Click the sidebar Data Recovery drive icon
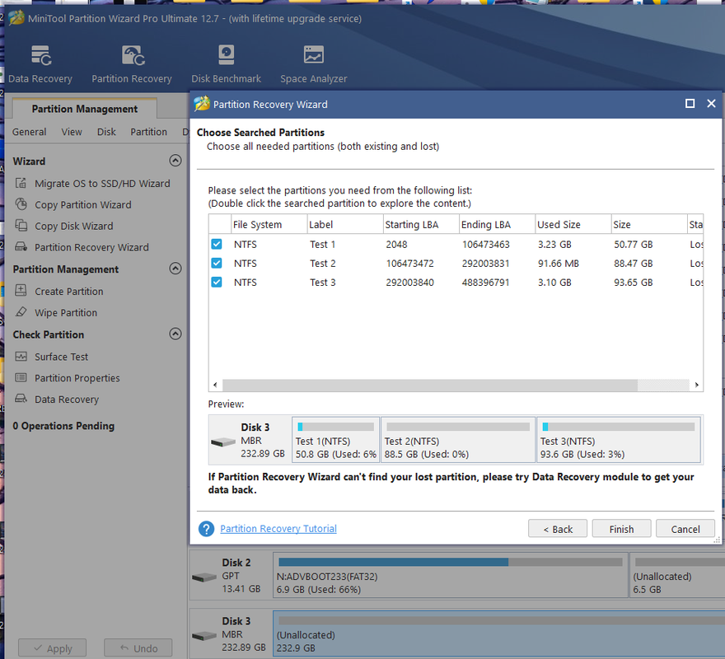This screenshot has width=725, height=659. 21,399
